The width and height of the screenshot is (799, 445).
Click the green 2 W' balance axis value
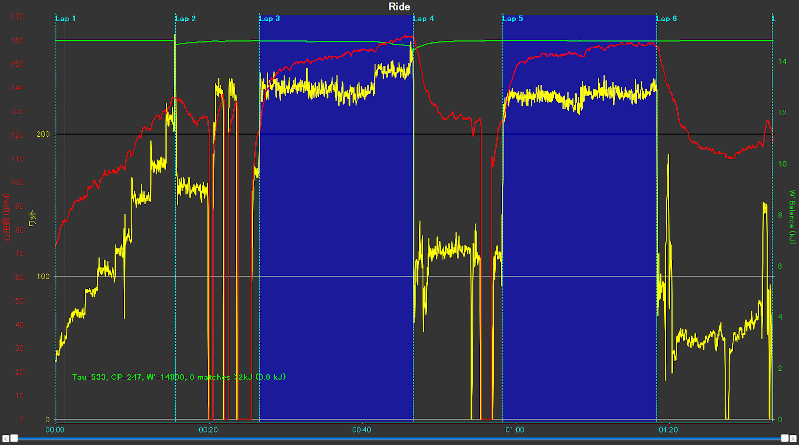pos(781,368)
